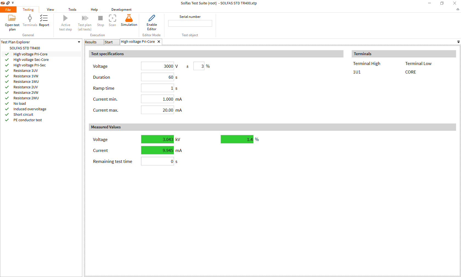Open the Report checklist icon
Viewport: 461px width, 277px height.
point(44,18)
